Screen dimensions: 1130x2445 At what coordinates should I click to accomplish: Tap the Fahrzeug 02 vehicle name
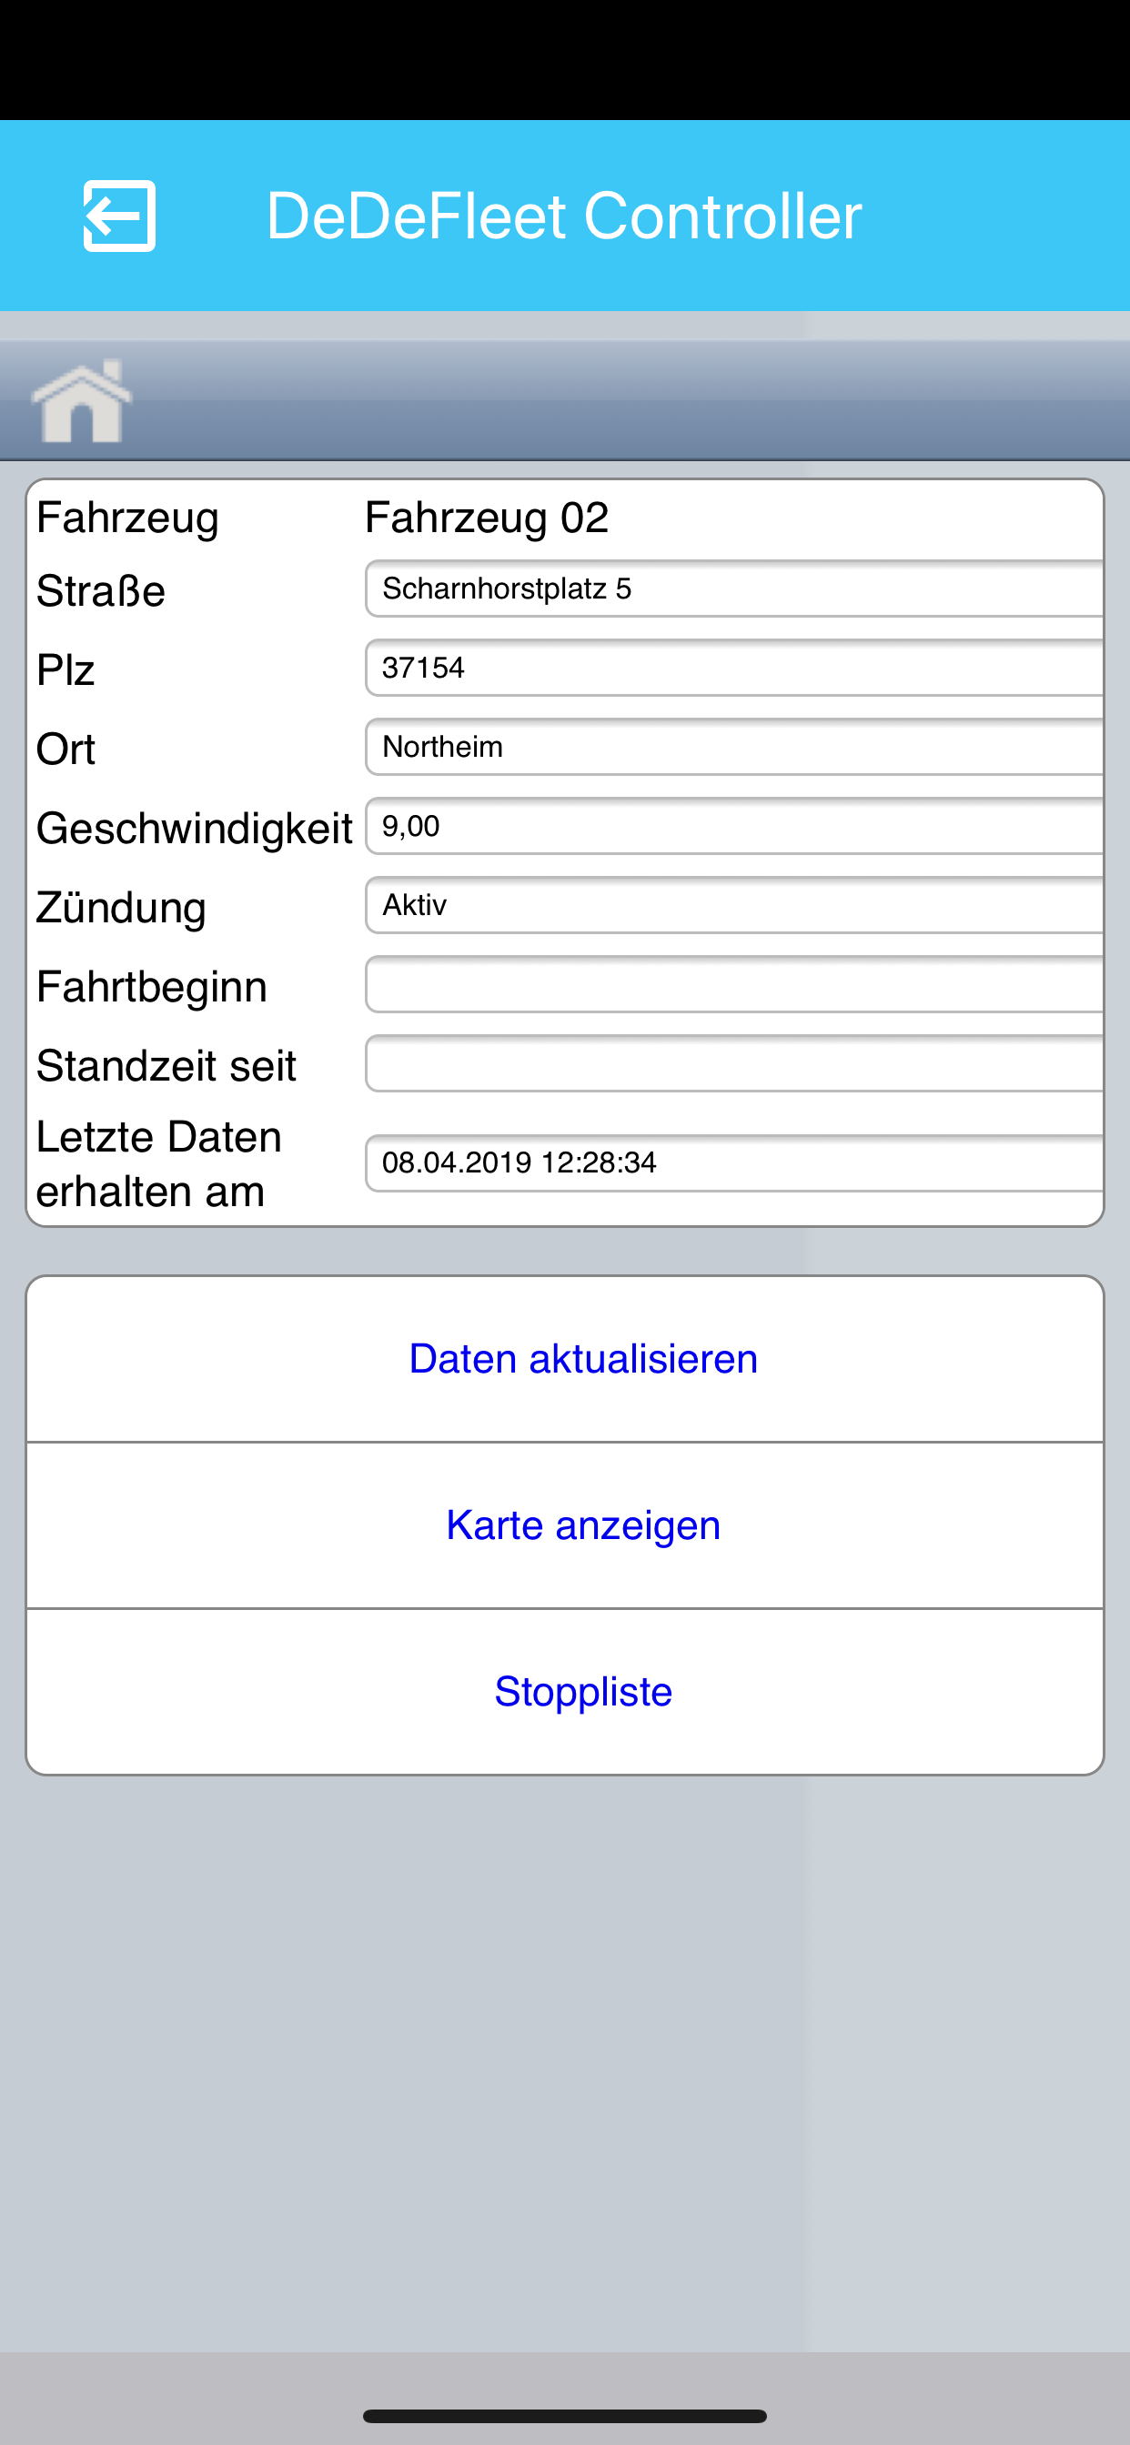[486, 518]
